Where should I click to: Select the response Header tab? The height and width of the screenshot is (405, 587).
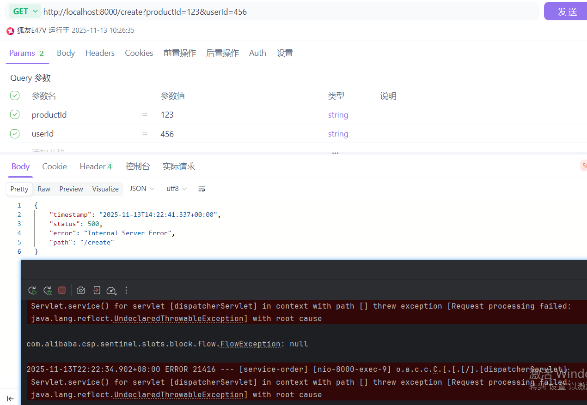coord(96,167)
